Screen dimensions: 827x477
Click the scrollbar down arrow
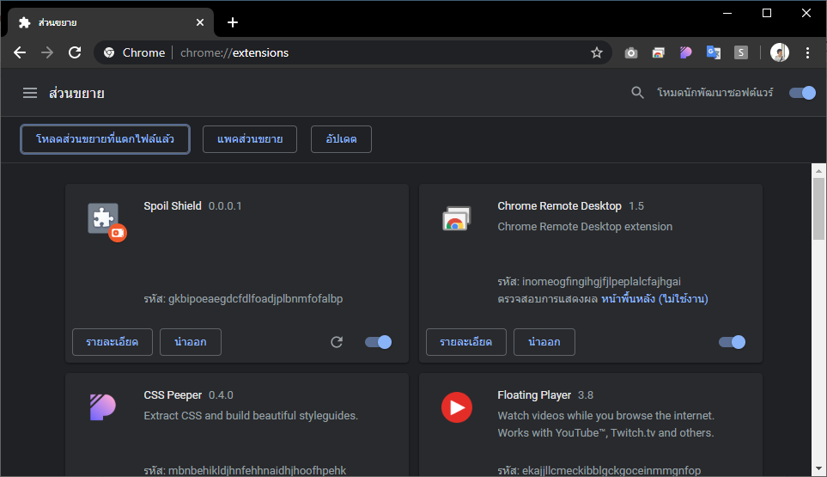818,468
